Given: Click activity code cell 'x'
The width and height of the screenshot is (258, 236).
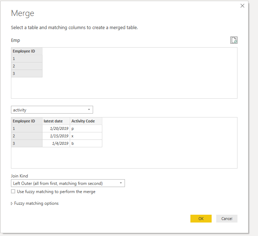Looking at the screenshot, I should pyautogui.click(x=86, y=136).
